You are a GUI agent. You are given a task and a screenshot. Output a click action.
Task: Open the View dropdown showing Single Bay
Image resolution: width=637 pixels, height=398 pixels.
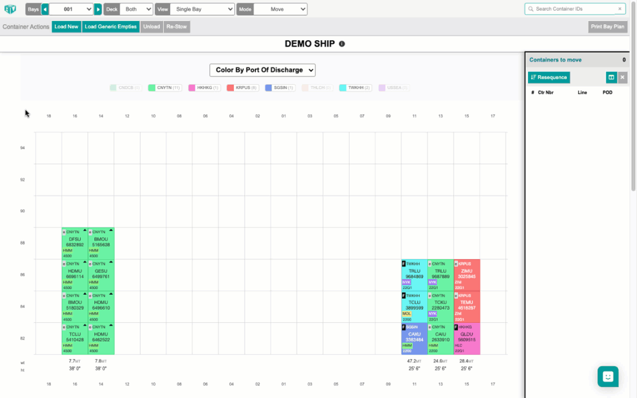(x=202, y=9)
